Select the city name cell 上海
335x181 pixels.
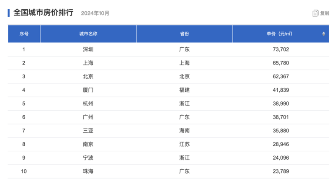click(x=88, y=63)
